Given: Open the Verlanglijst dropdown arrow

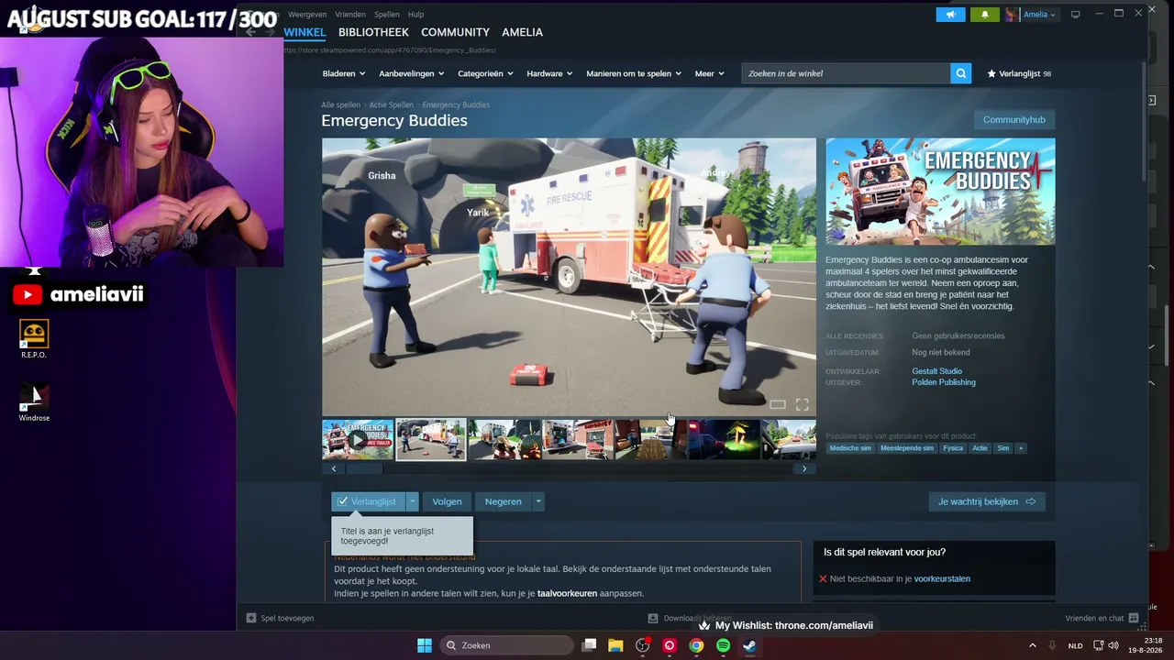Looking at the screenshot, I should [x=413, y=501].
